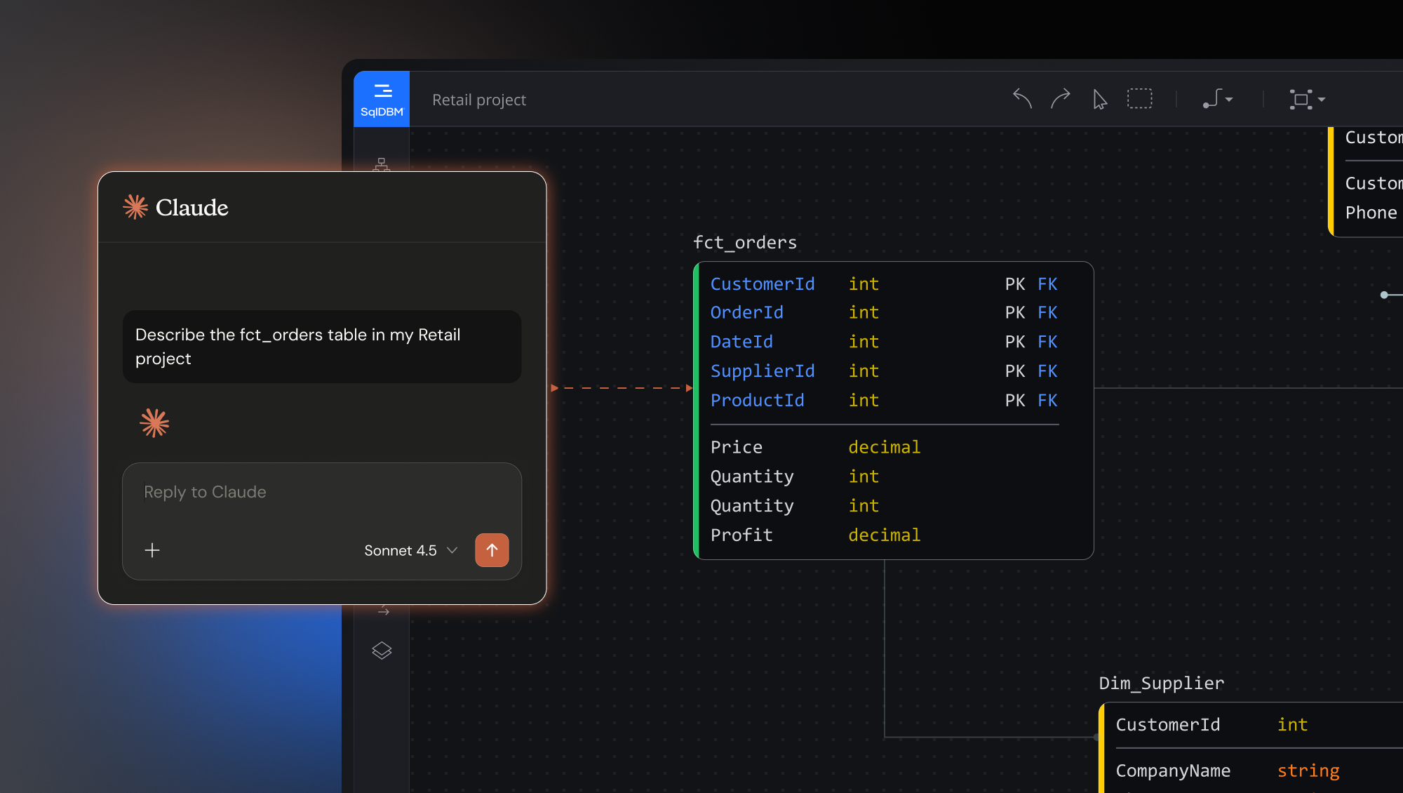The width and height of the screenshot is (1403, 793).
Task: Click the layers icon in left sidebar
Action: pyautogui.click(x=382, y=651)
